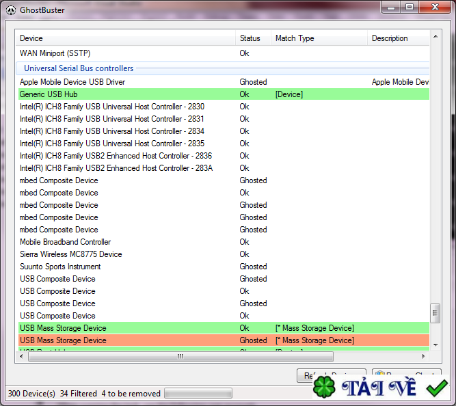
Task: Click the horizontal scrollbar right arrow
Action: pyautogui.click(x=423, y=356)
